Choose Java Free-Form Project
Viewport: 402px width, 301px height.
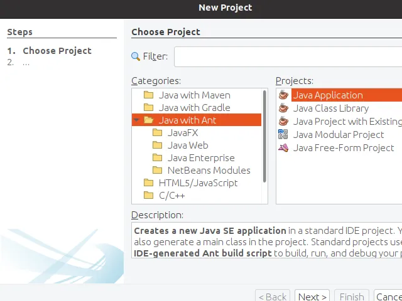pos(344,148)
